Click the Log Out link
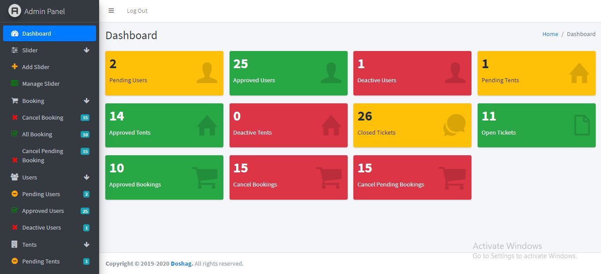Screen dimensions: 601x274 [x=137, y=11]
